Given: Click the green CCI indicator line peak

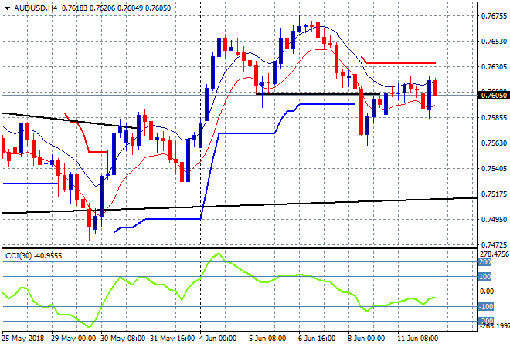Looking at the screenshot, I should (x=219, y=254).
